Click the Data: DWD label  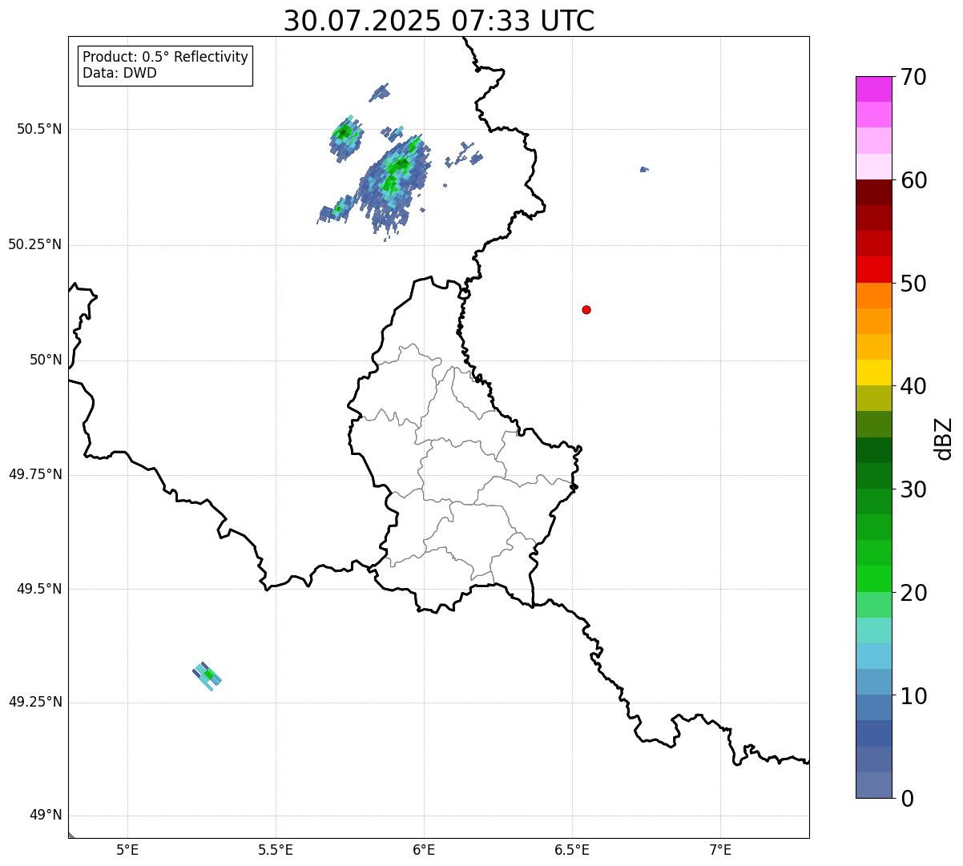(119, 73)
